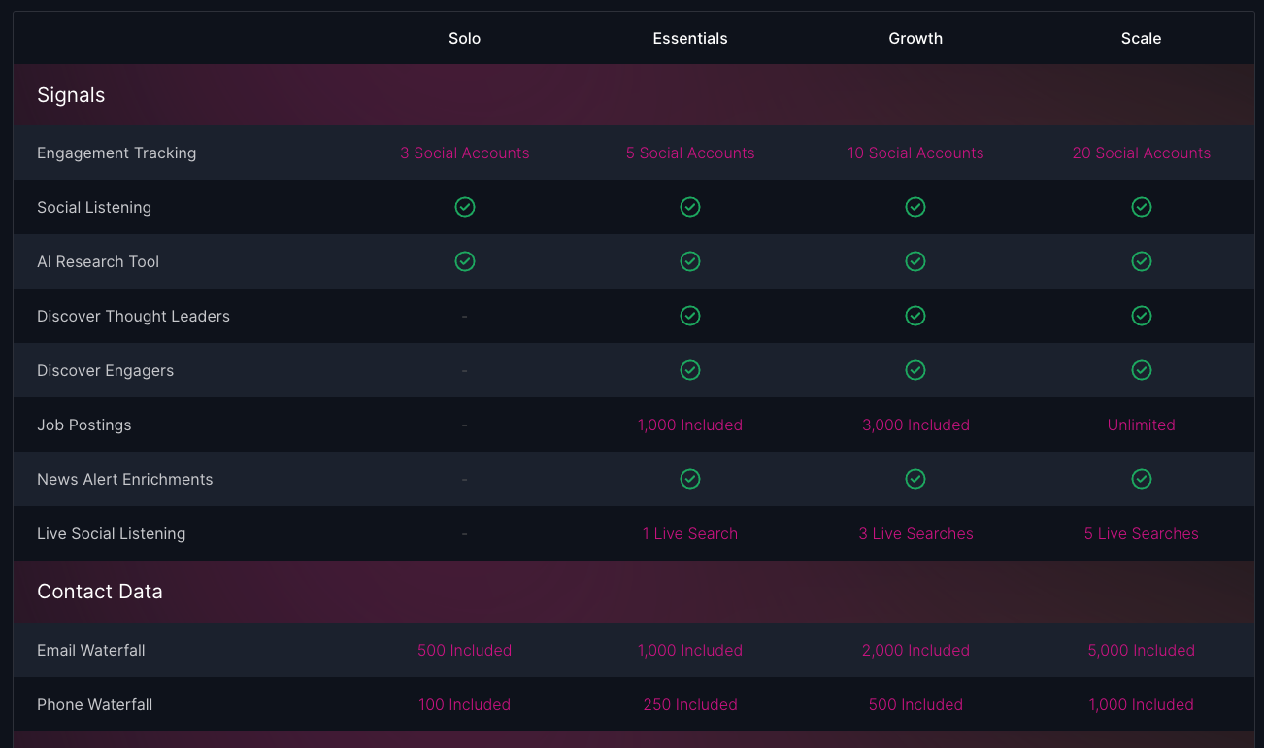
Task: Select the "3,000 Included" Job Postings cell
Action: pos(915,425)
